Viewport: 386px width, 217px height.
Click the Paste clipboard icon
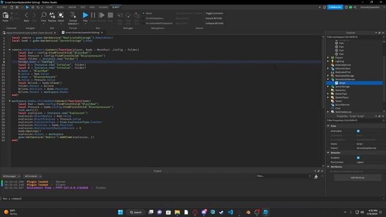point(5,16)
